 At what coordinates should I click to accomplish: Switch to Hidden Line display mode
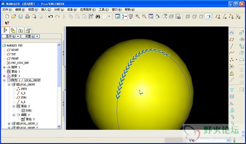coord(194,16)
